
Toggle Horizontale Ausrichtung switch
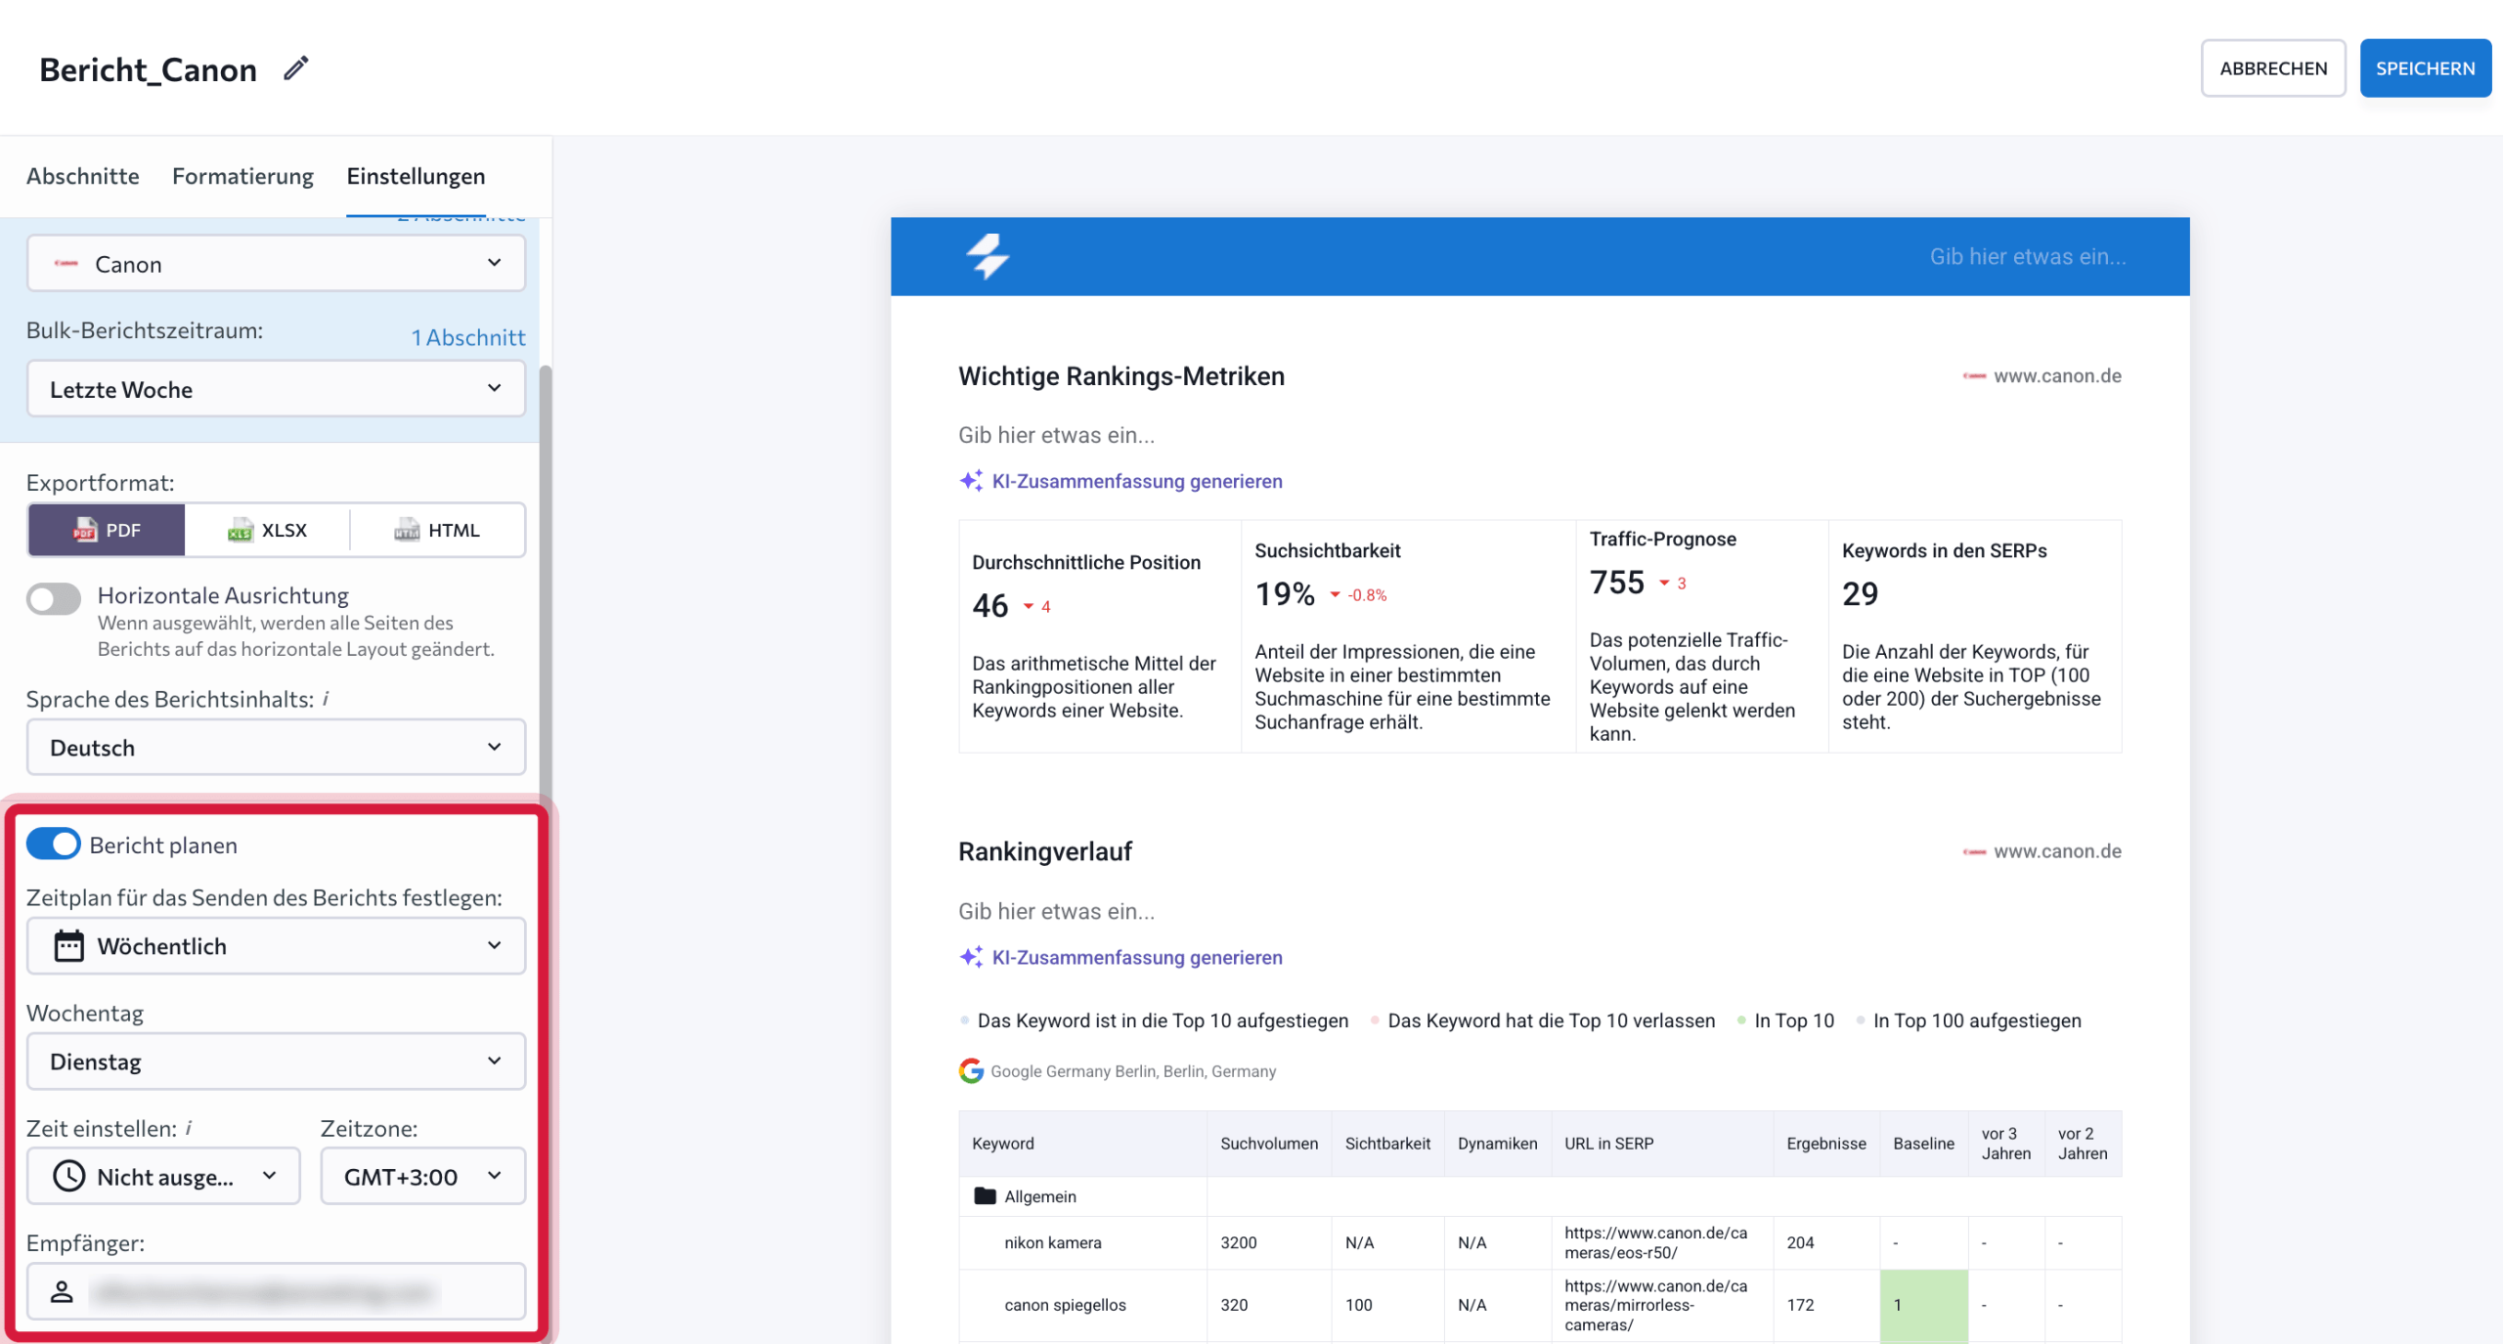click(x=54, y=598)
